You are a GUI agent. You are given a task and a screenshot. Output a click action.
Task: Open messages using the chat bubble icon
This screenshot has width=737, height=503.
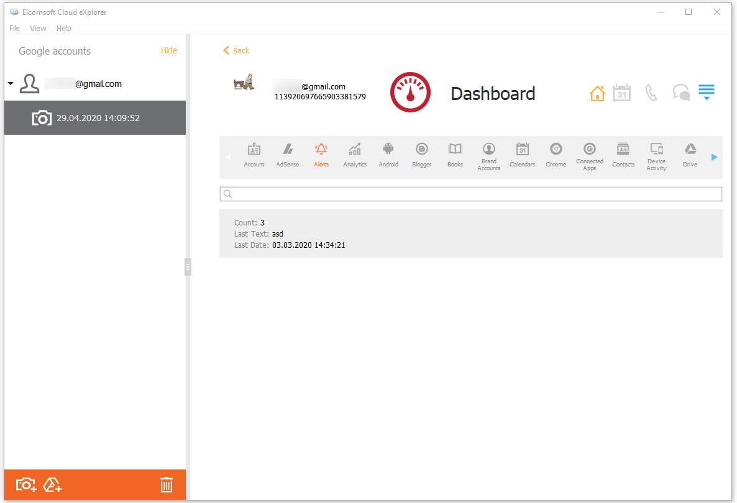click(681, 92)
